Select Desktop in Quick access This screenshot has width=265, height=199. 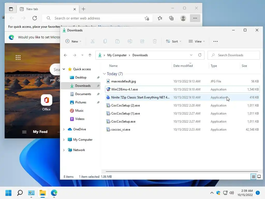point(81,77)
